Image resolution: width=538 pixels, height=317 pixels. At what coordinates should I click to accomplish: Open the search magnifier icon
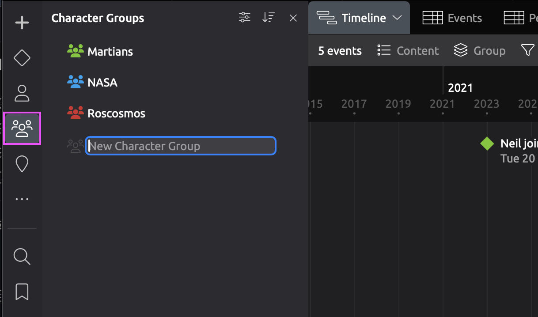click(x=22, y=256)
